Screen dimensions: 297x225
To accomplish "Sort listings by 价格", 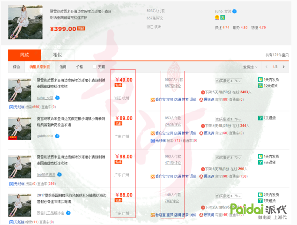I will point(79,67).
